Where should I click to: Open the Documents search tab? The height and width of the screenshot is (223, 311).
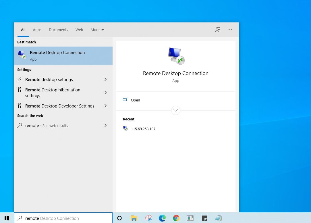point(58,30)
